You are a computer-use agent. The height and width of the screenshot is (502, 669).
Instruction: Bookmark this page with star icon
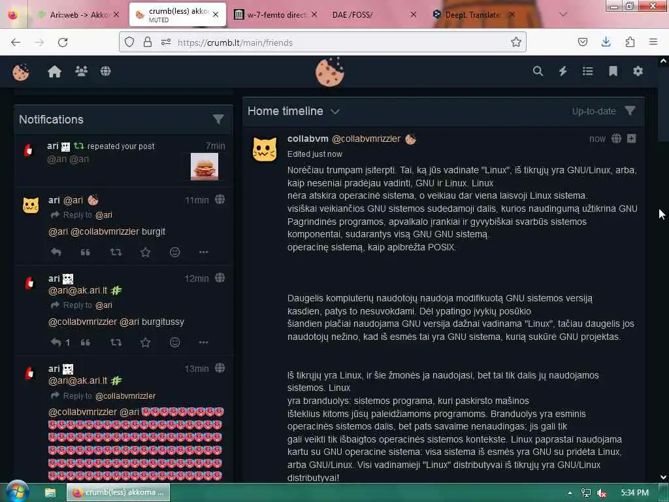point(516,42)
